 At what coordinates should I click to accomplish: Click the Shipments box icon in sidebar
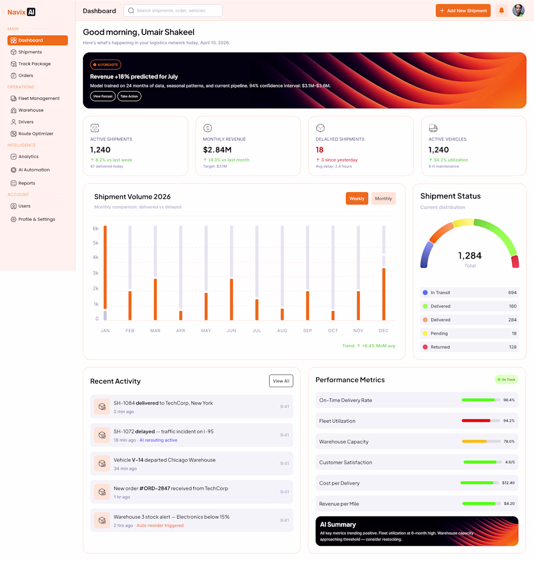14,52
